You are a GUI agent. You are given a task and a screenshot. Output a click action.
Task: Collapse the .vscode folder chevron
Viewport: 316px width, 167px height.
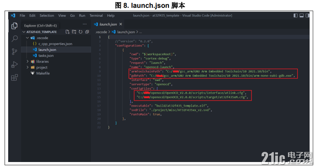coord(27,38)
